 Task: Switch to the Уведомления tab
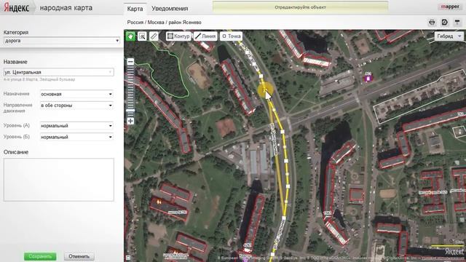pos(170,9)
